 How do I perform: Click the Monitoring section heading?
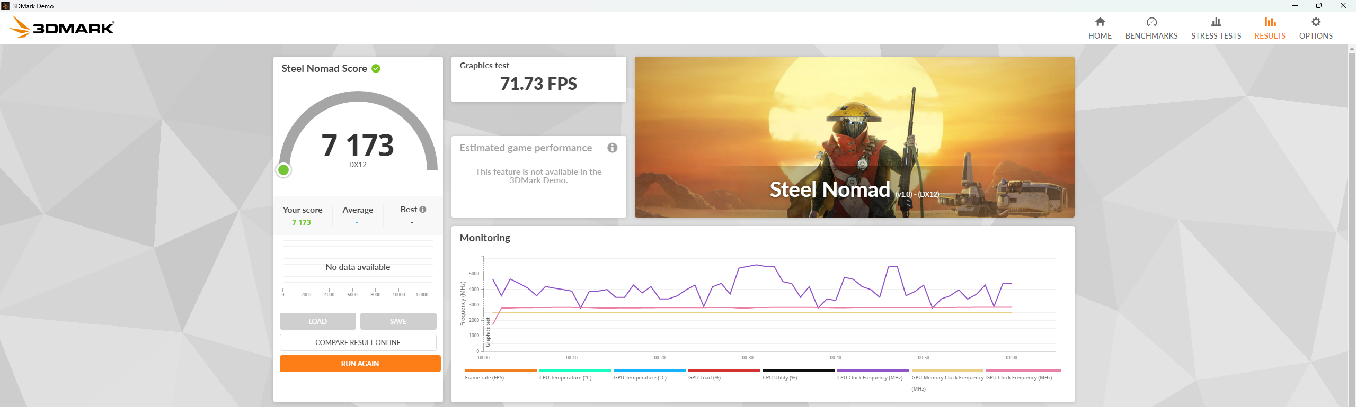tap(485, 238)
